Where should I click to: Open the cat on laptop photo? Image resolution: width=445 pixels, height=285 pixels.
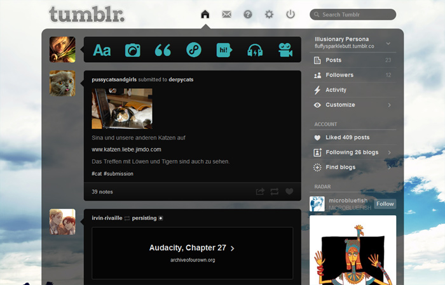[122, 109]
